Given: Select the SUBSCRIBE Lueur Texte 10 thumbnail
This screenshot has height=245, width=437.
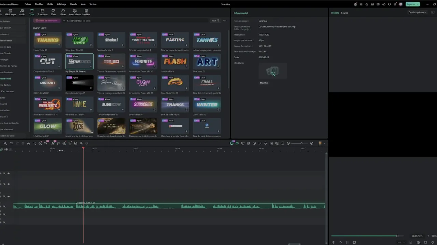Looking at the screenshot, I should pyautogui.click(x=143, y=104).
